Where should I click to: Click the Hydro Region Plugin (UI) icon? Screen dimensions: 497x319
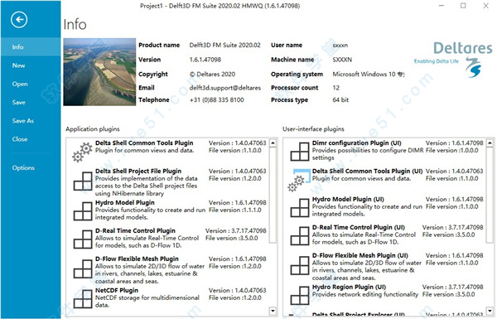(300, 296)
